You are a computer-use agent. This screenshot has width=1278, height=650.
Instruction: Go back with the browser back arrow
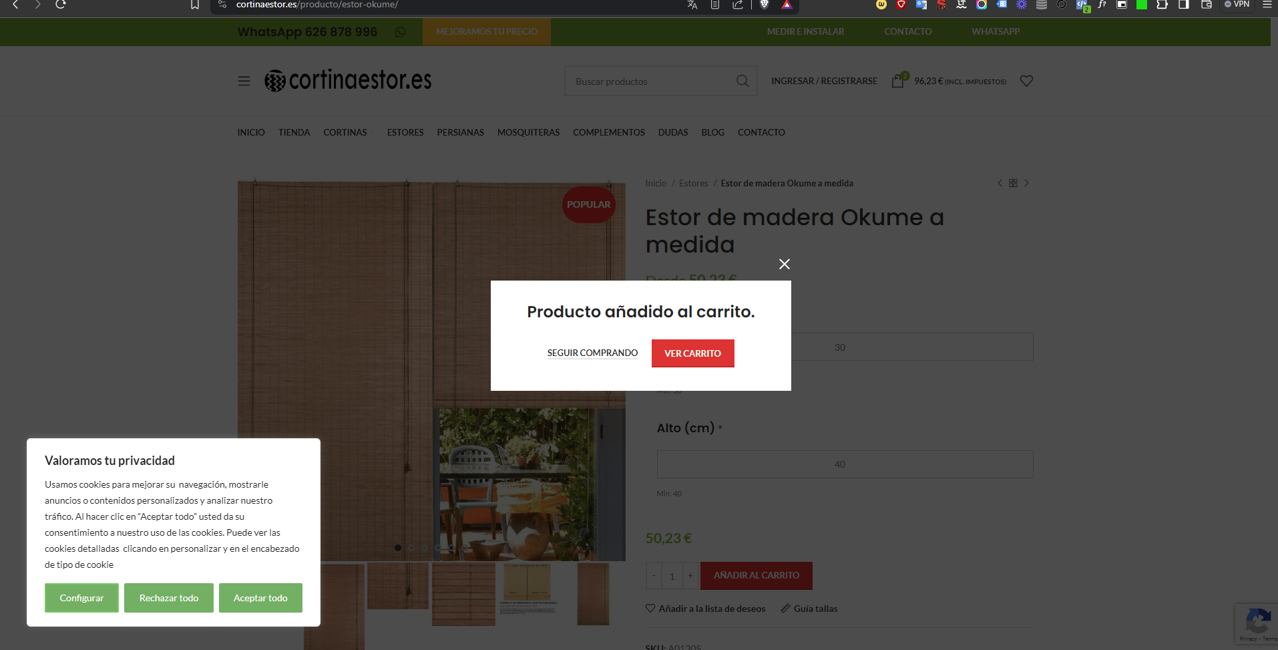(x=15, y=5)
